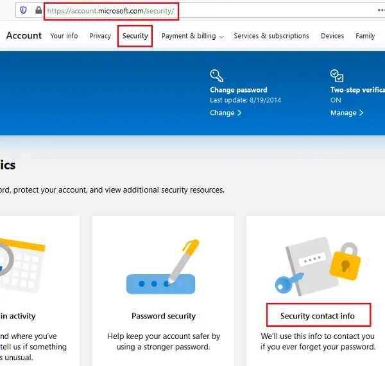Click the 'in activity' card title
Screen dimensions: 385x366
click(18, 316)
